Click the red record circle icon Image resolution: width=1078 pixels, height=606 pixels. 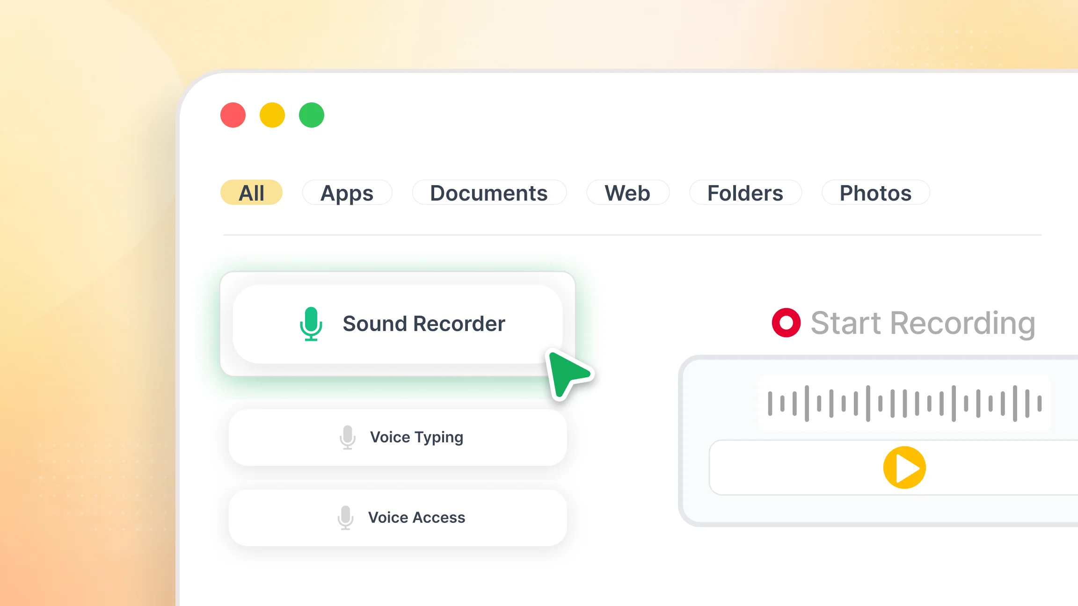(x=786, y=323)
